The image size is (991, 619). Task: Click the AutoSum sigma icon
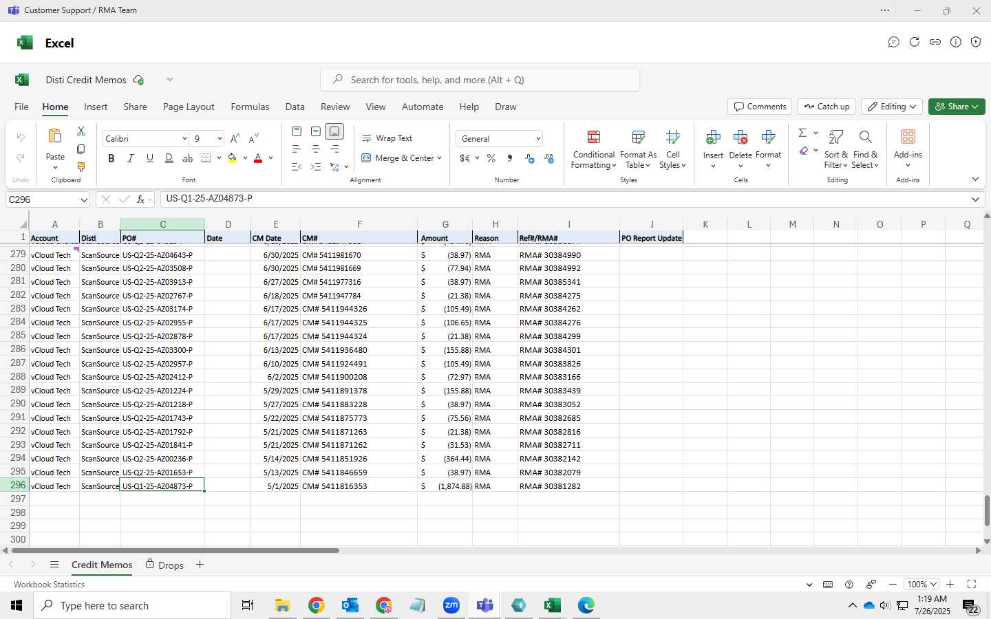click(802, 133)
